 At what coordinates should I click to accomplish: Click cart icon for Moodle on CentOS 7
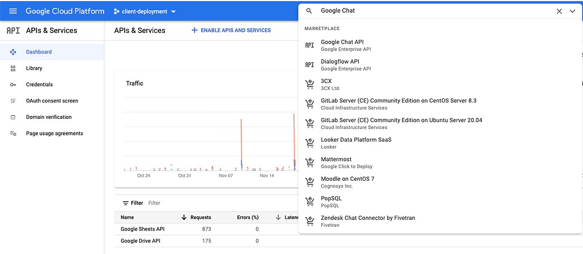point(309,182)
